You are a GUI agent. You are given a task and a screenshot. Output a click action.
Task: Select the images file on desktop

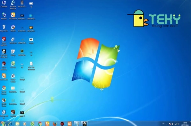[31, 41]
